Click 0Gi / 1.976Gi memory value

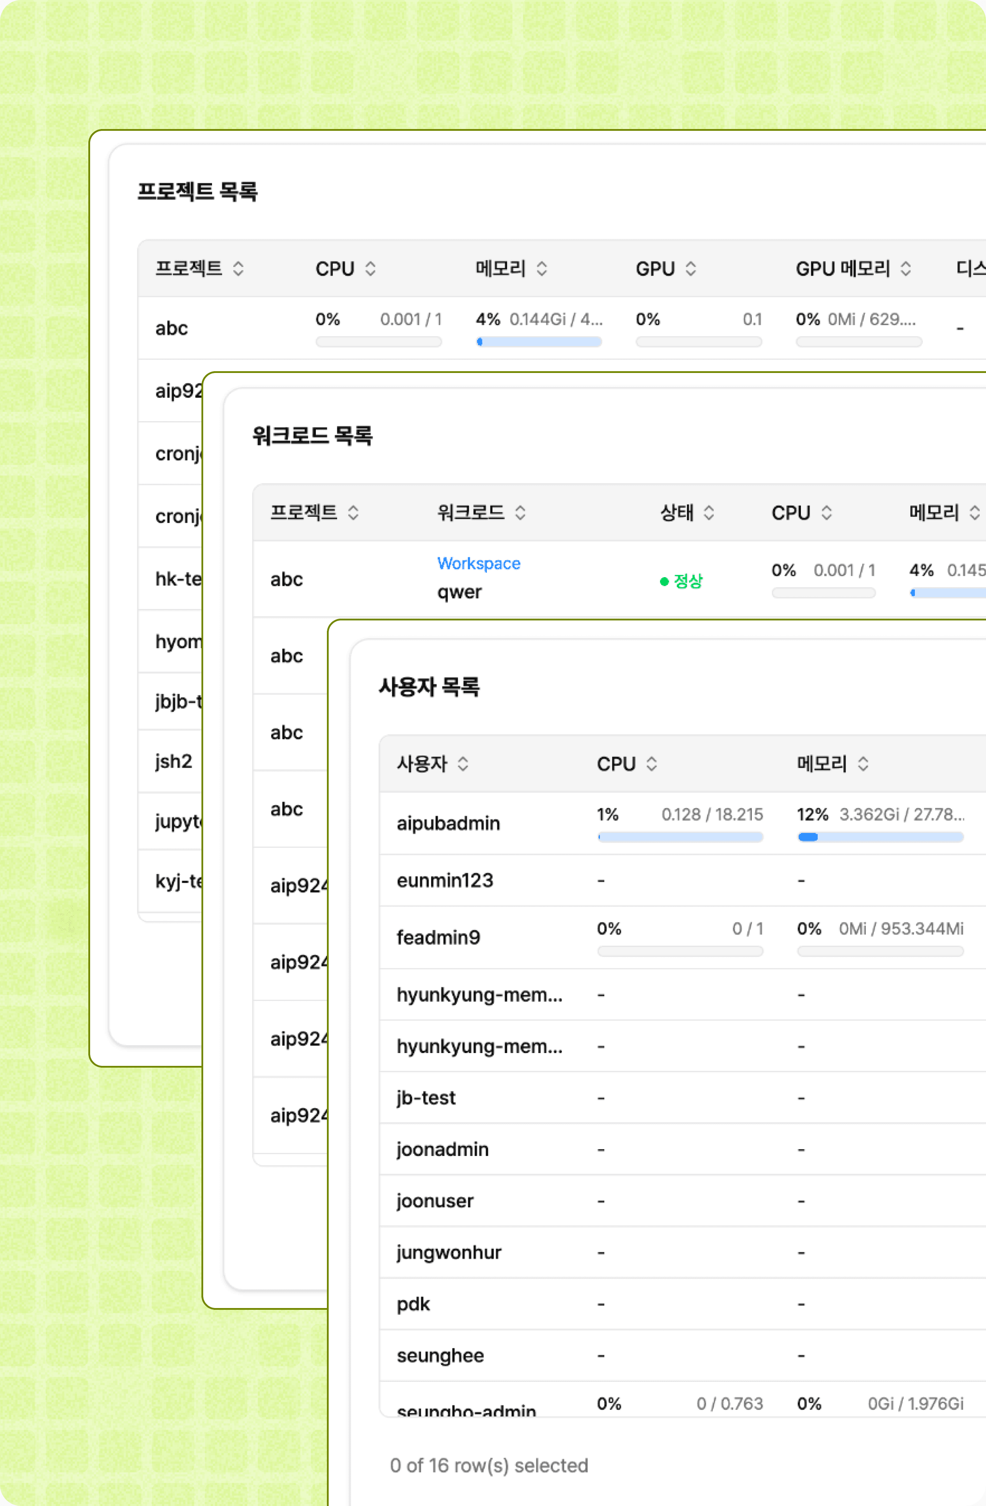tap(916, 1403)
